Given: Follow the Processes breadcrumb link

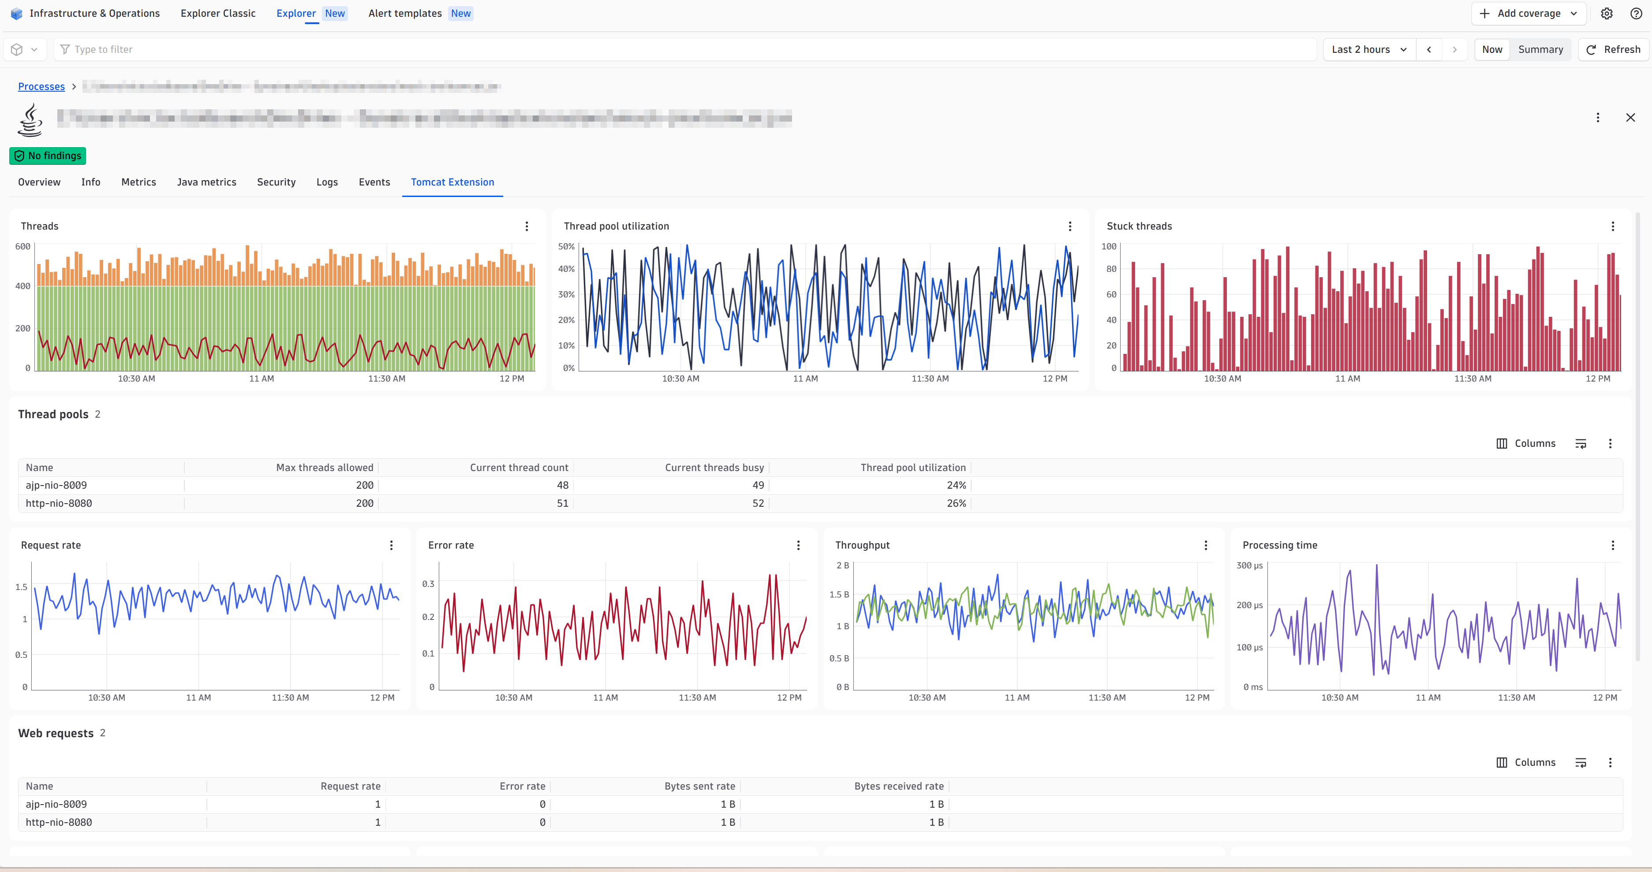Looking at the screenshot, I should 41,86.
